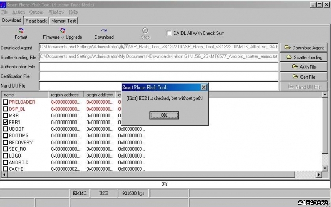The image size is (331, 207).
Task: Click the Cert File button
Action: tap(304, 77)
